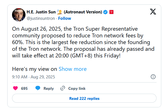Open Justin Sun's profile picture
Image resolution: width=168 pixels, height=111 pixels.
coord(19,15)
